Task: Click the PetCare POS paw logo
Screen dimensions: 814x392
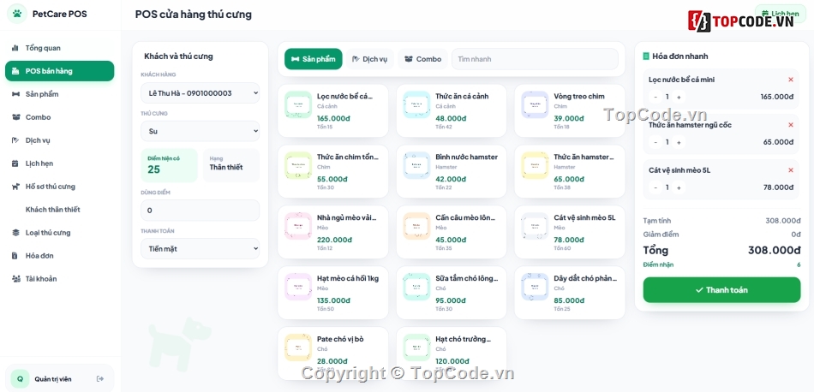Action: coord(17,14)
